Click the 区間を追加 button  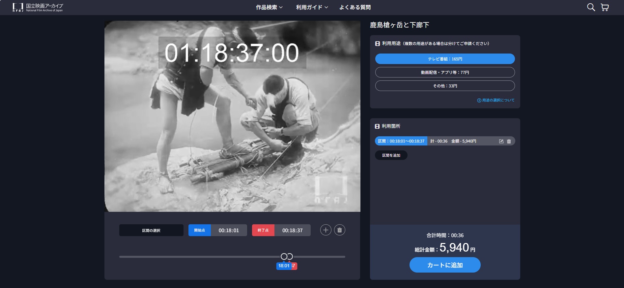click(x=391, y=155)
